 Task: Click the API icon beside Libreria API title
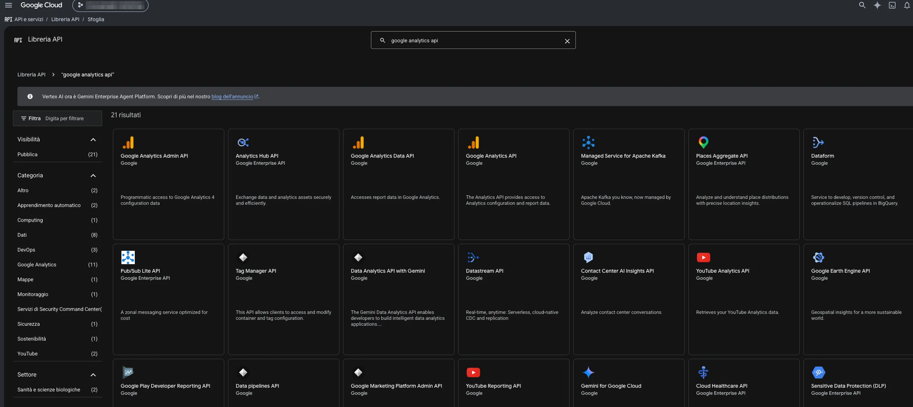tap(18, 40)
